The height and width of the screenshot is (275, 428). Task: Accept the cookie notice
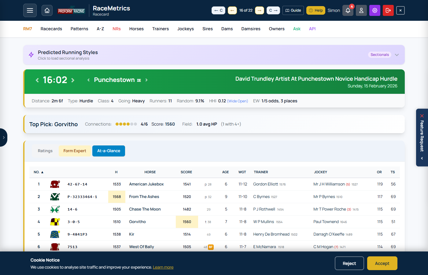point(382,263)
